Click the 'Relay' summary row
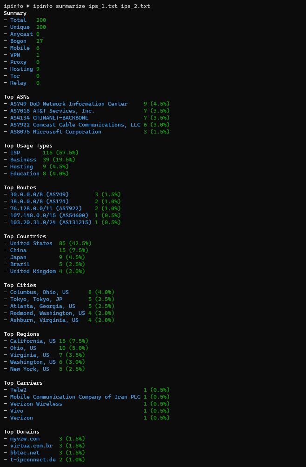Screen dimensions: 306x467 coord(22,83)
